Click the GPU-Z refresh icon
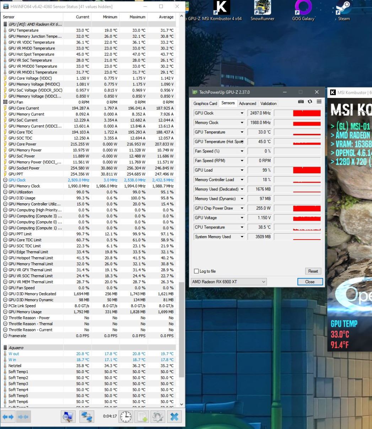This screenshot has width=372, height=429. pyautogui.click(x=310, y=102)
